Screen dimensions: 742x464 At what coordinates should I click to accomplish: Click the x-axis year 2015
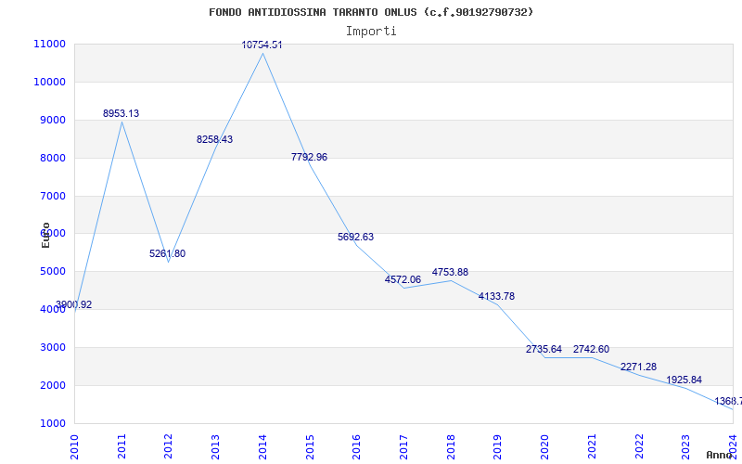(310, 447)
